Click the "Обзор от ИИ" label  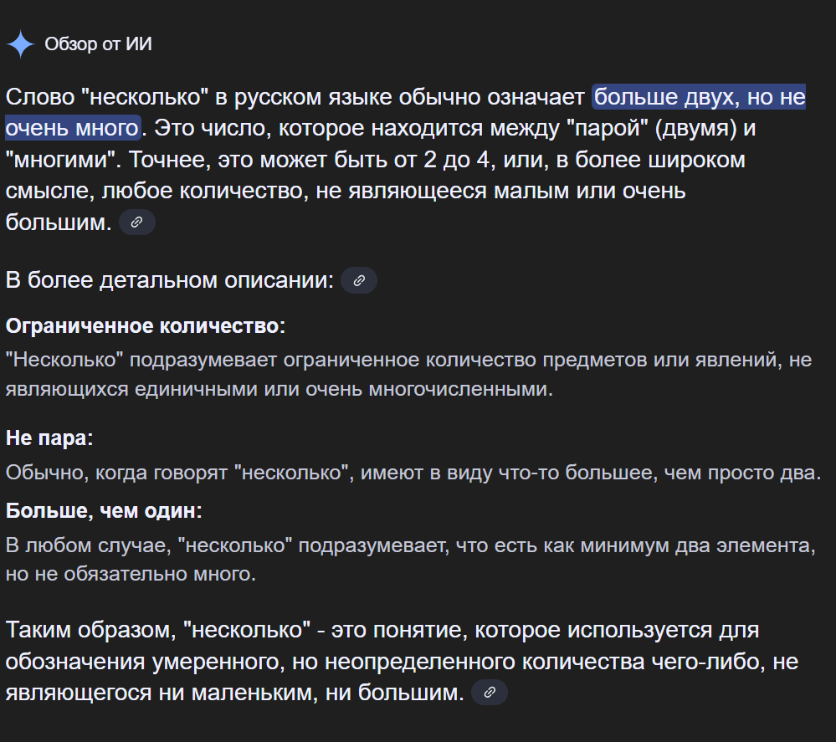[99, 44]
